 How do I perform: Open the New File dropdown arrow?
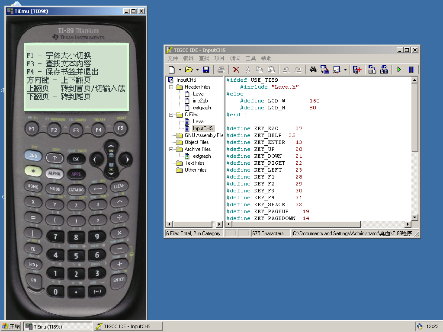pos(180,70)
